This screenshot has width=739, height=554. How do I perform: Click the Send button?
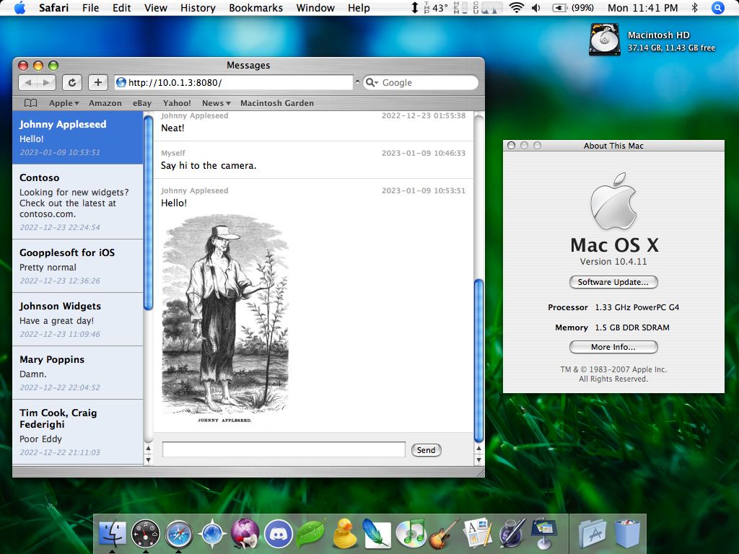click(x=426, y=450)
